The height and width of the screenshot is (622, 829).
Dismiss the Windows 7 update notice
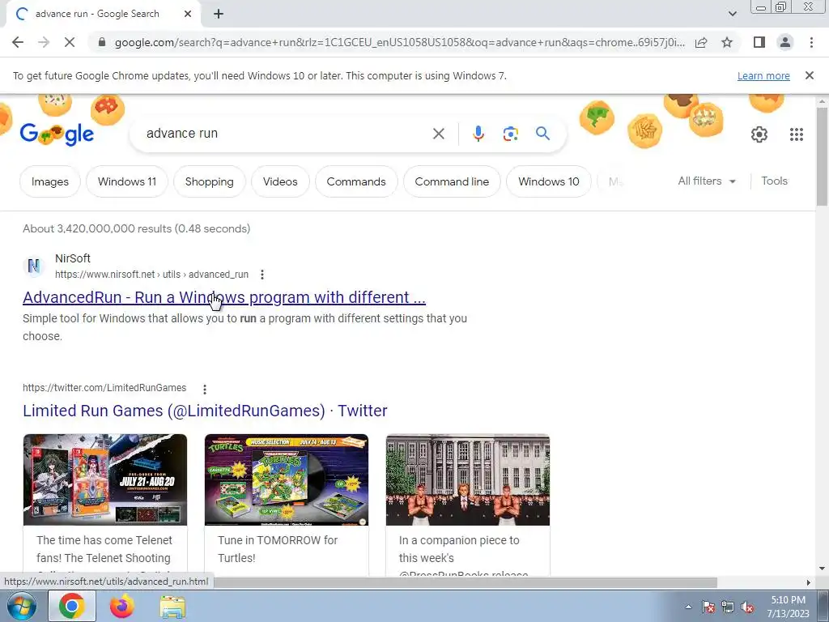(x=809, y=75)
